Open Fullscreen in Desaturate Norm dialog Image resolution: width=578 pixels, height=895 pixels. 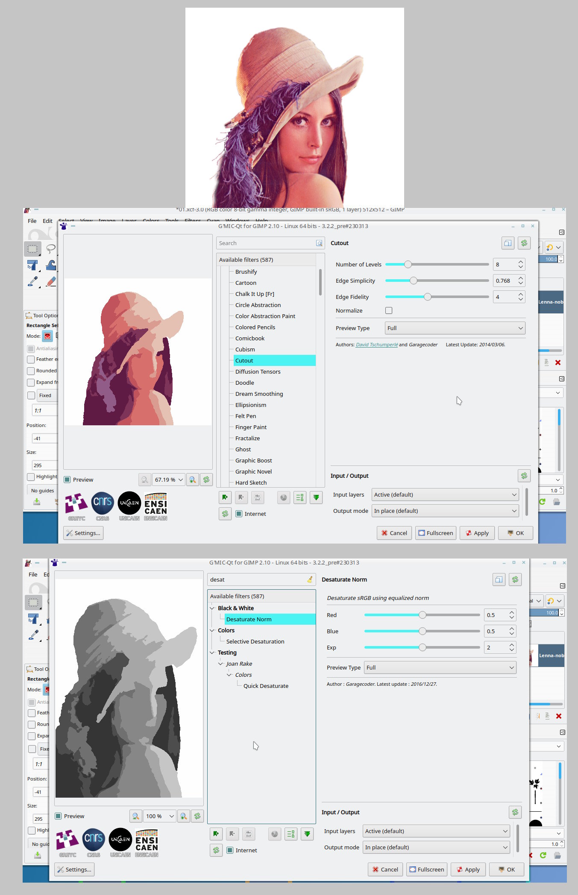[427, 869]
